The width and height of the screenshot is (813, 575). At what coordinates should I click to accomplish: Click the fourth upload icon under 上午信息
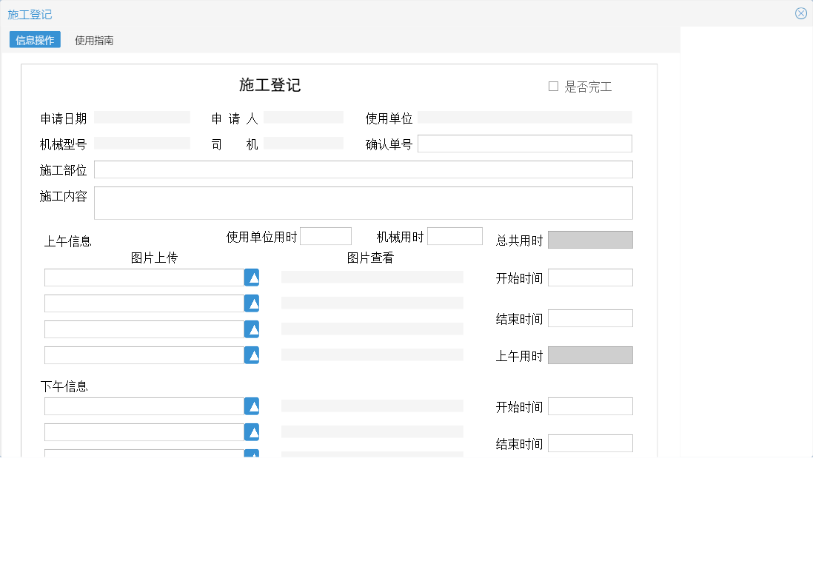coord(252,354)
